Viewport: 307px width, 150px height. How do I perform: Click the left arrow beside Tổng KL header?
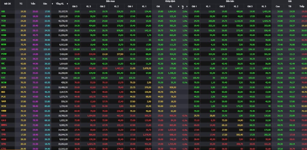(x=52, y=4)
